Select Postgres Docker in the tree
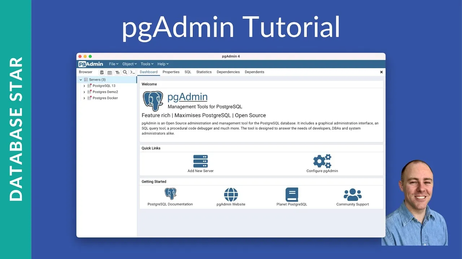The height and width of the screenshot is (259, 462). point(105,98)
